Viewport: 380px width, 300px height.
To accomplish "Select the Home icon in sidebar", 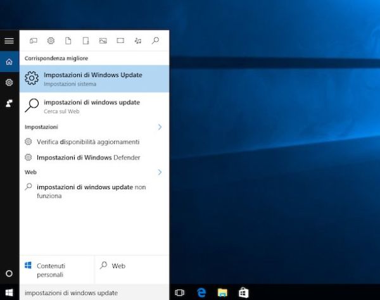I will pyautogui.click(x=9, y=62).
